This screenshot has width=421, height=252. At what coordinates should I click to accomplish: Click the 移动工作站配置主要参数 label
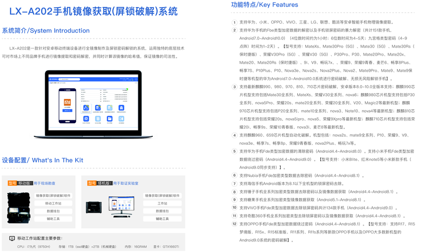coord(40,238)
